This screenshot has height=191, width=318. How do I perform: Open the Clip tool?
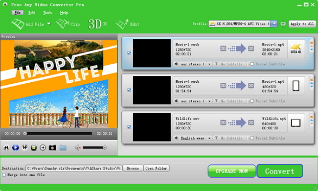(x=68, y=24)
